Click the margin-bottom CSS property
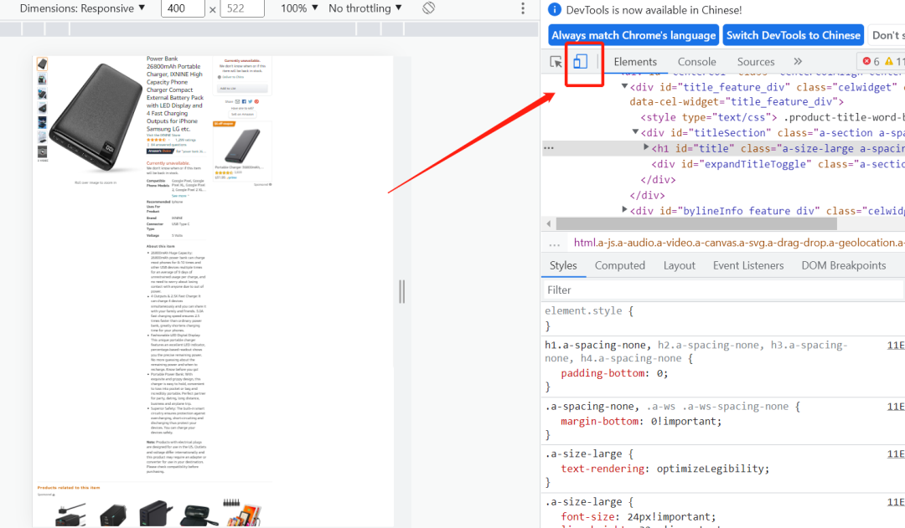Screen dimensions: 905x528 [x=600, y=422]
